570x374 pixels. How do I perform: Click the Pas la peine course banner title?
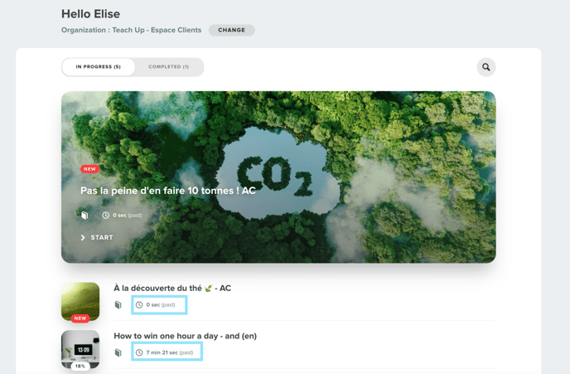pos(168,191)
